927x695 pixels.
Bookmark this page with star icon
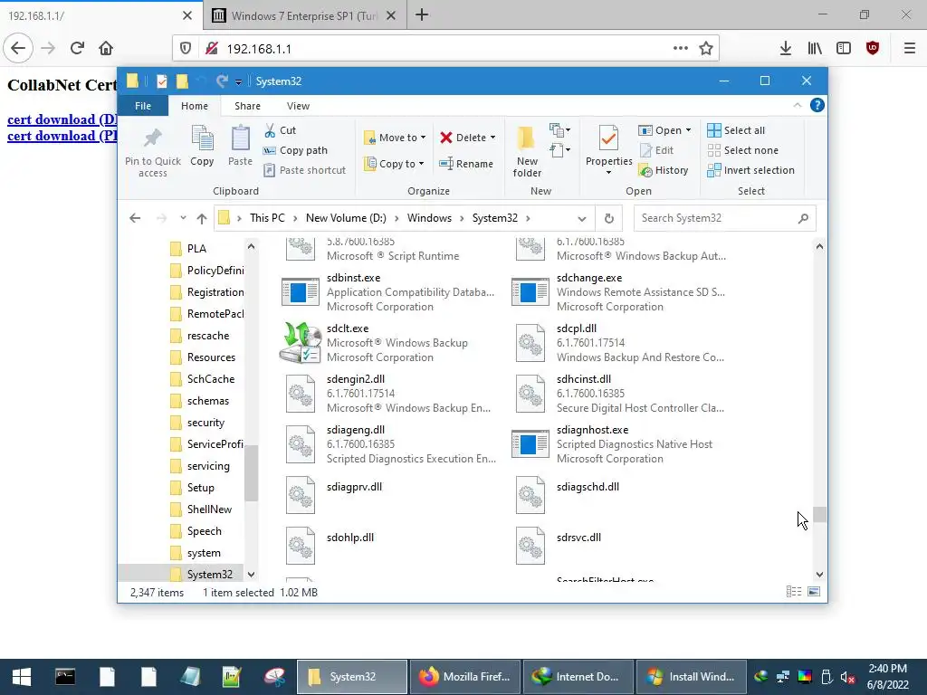(x=706, y=49)
